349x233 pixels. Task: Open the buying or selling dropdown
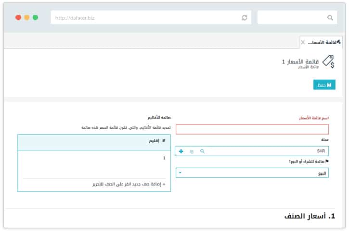tap(252, 173)
